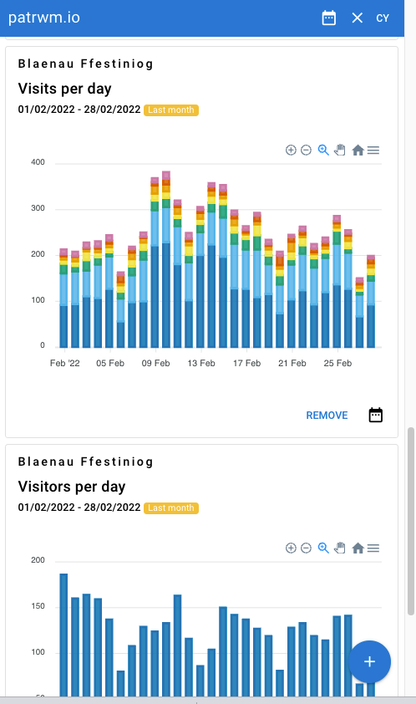Screen dimensions: 416x704
Task: Click Feb '22 axis label on Visits chart
Action: point(64,363)
